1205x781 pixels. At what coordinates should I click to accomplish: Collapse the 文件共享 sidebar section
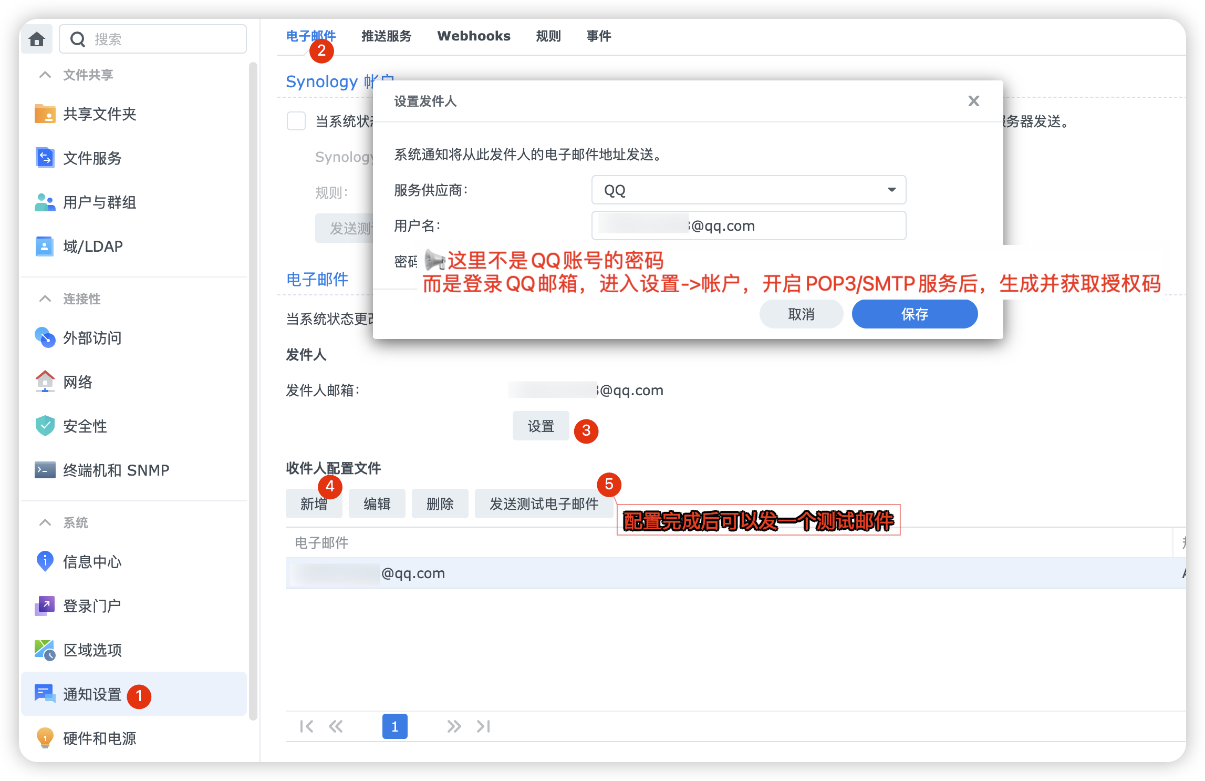coord(45,75)
